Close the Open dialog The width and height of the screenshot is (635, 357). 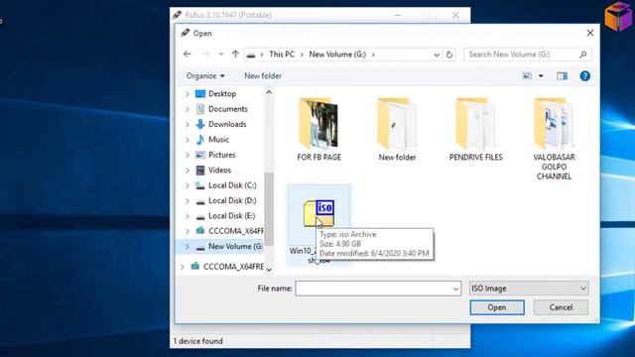pyautogui.click(x=590, y=33)
